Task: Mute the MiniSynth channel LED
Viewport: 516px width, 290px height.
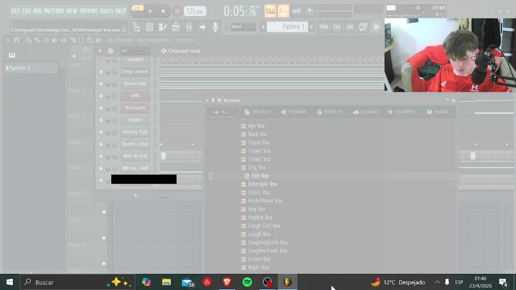Action: tap(101, 108)
